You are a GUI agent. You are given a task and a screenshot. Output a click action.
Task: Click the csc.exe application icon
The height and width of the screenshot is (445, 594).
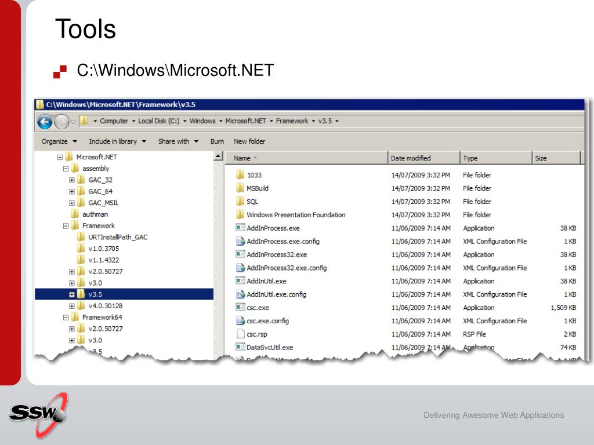tap(240, 307)
